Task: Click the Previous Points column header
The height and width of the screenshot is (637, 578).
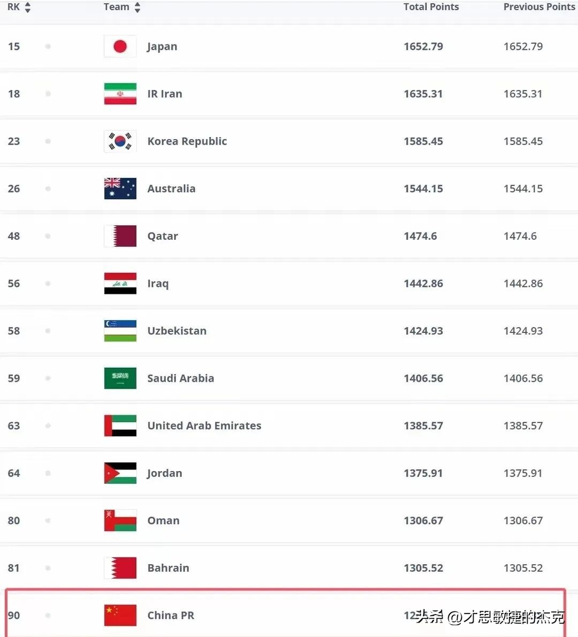Action: tap(539, 7)
